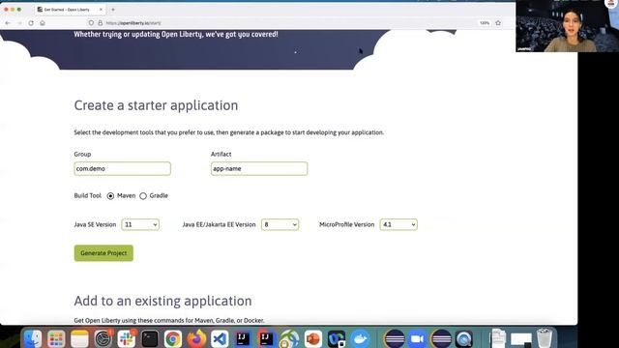Open tracking protection shield in address bar
Viewport: 619px width, 348px height.
(x=91, y=23)
